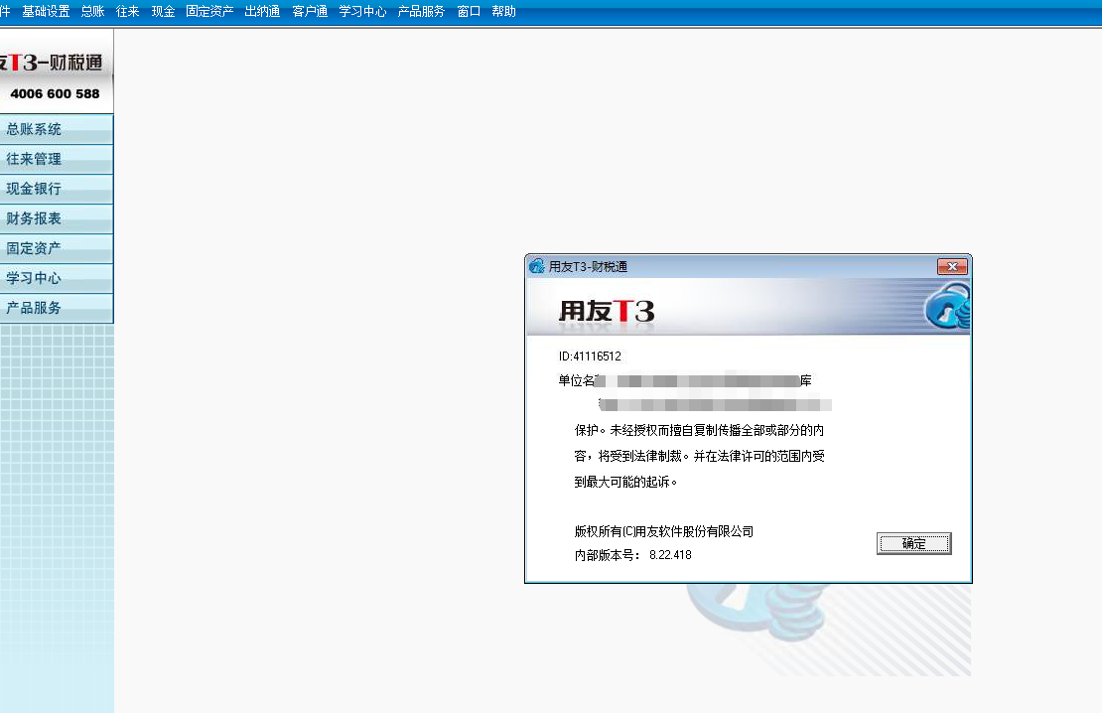Screen dimensions: 1102x713
Task: Select 总账系统 in the left sidebar
Action: point(57,129)
